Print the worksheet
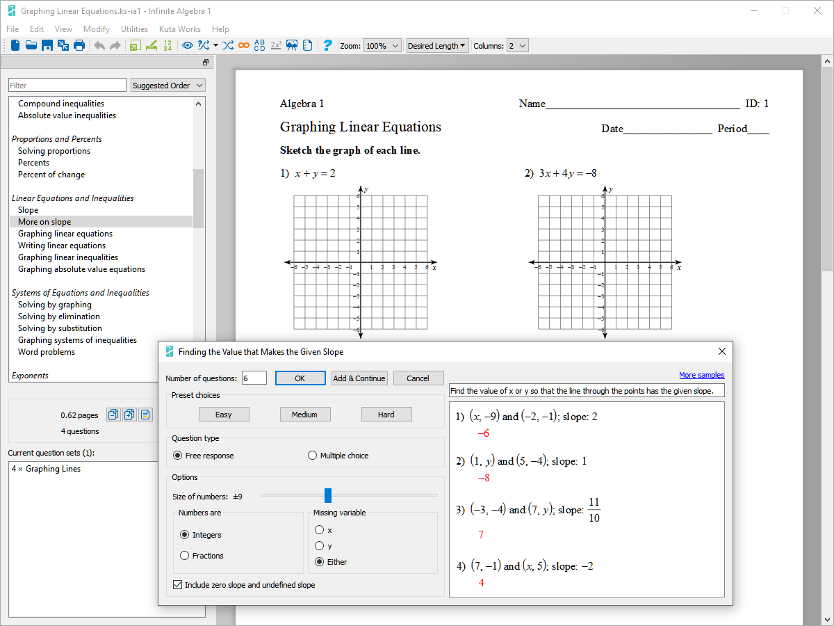The image size is (834, 626). tap(79, 45)
